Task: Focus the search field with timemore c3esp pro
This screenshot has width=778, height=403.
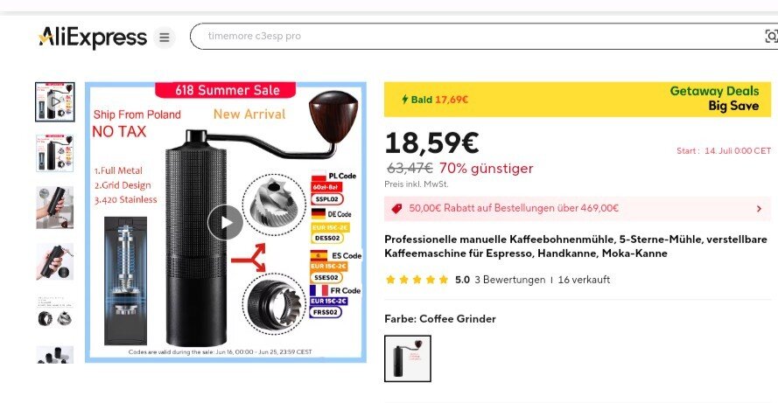Action: pyautogui.click(x=484, y=36)
